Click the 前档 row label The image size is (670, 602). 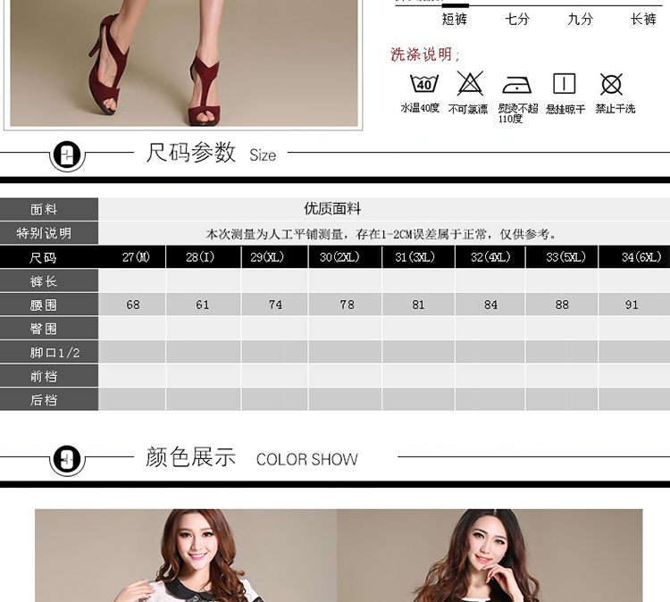[49, 376]
